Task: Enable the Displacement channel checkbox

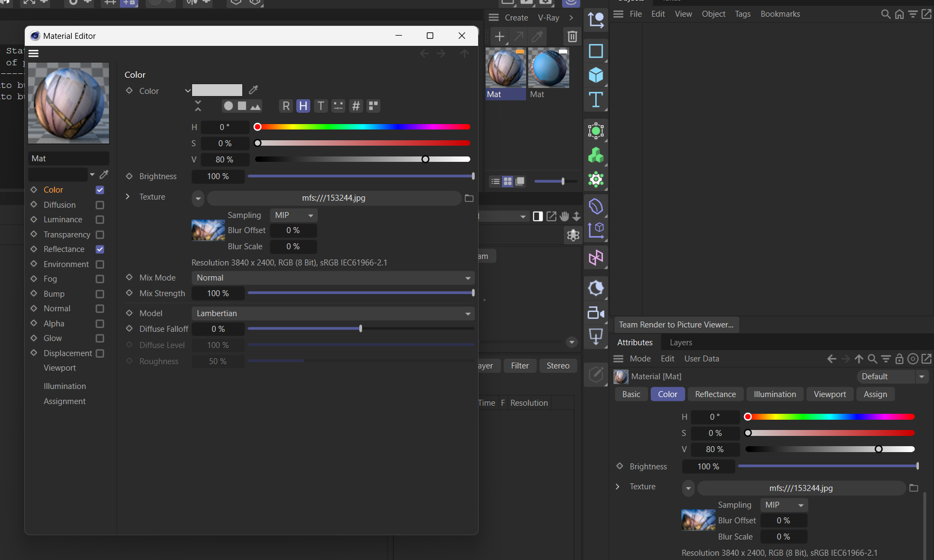Action: pyautogui.click(x=100, y=353)
